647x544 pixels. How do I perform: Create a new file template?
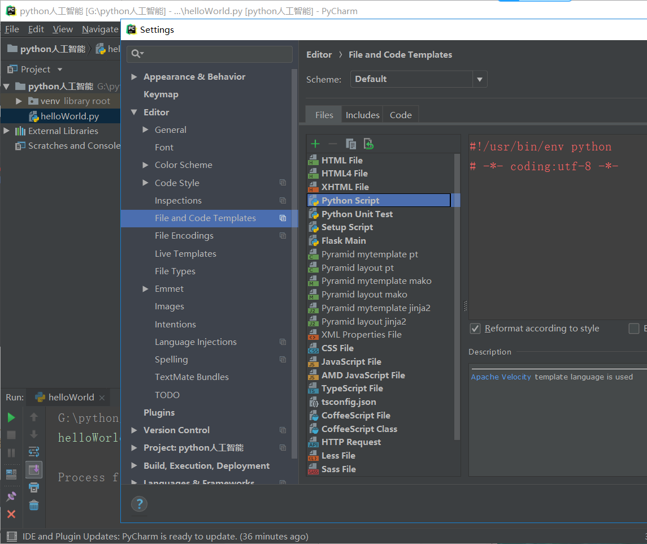(315, 144)
